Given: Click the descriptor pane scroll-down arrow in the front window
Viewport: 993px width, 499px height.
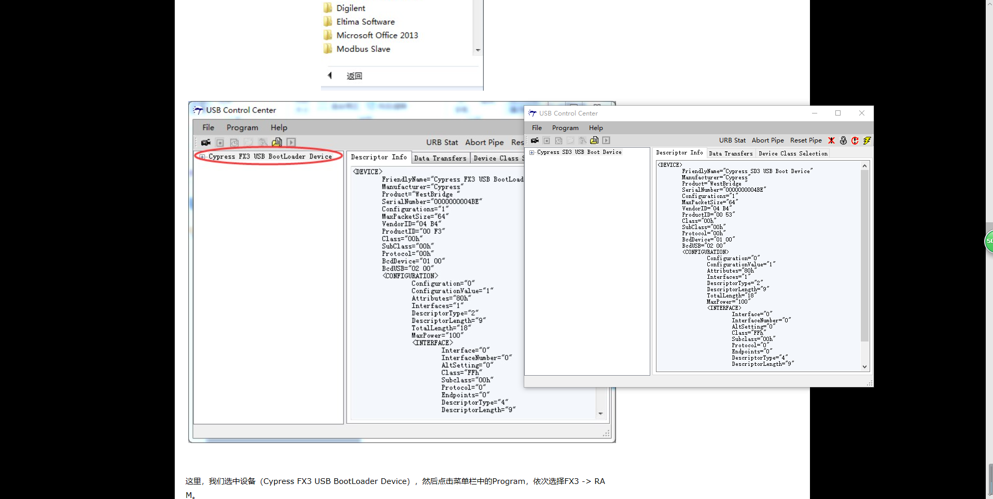Looking at the screenshot, I should click(864, 367).
